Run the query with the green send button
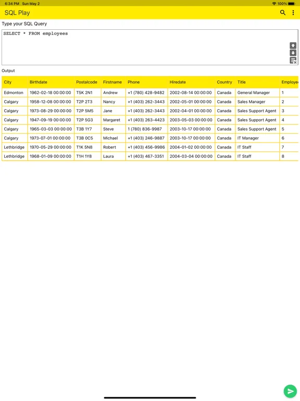This screenshot has height=401, width=300. pos(290,391)
